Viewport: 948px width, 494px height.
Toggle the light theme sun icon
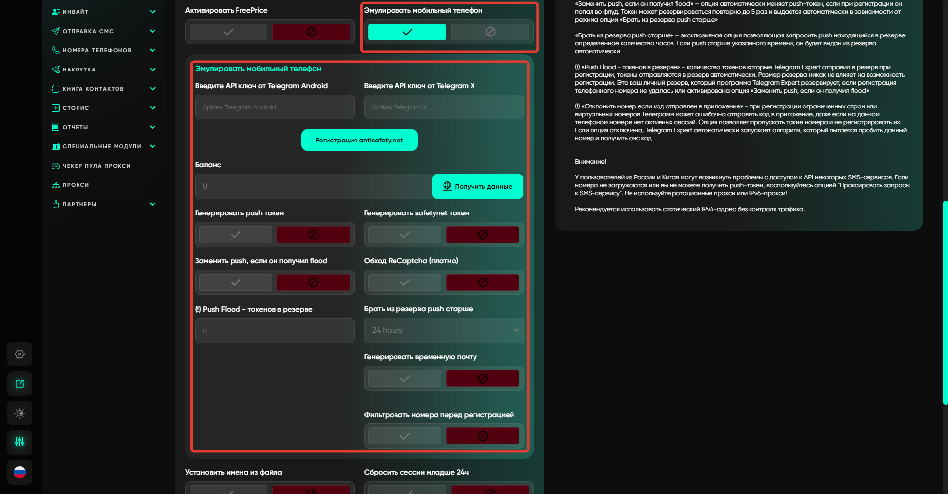[x=20, y=413]
